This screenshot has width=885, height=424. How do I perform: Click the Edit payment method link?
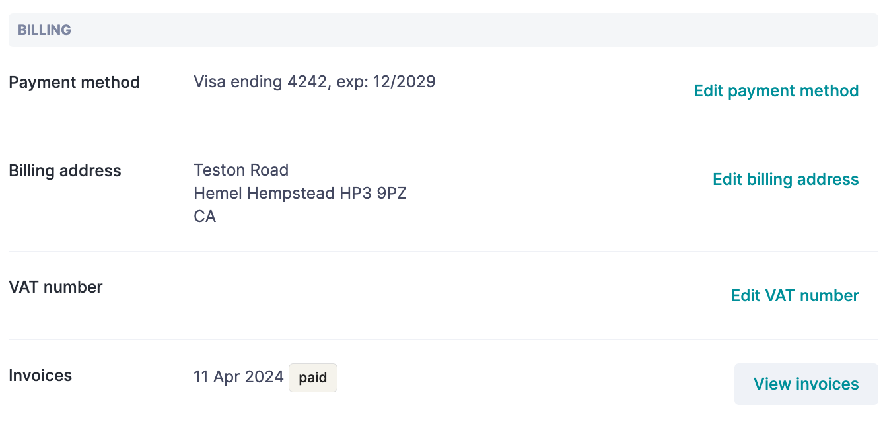point(776,91)
